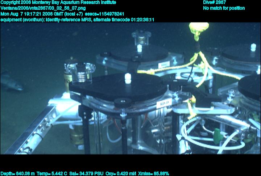Click the Monterey Bay Aquarium copyright line

[58, 2]
